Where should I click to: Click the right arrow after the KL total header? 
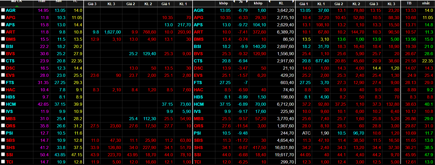293,2
